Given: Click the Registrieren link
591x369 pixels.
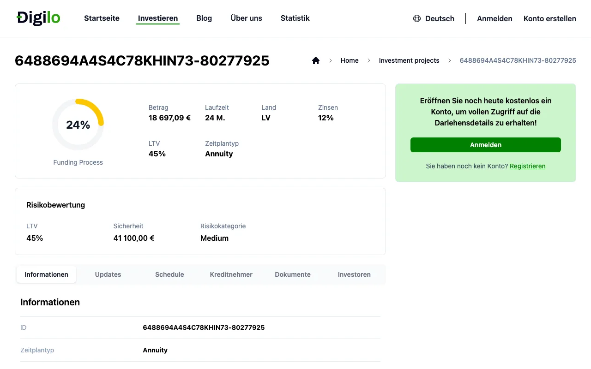Looking at the screenshot, I should tap(527, 166).
